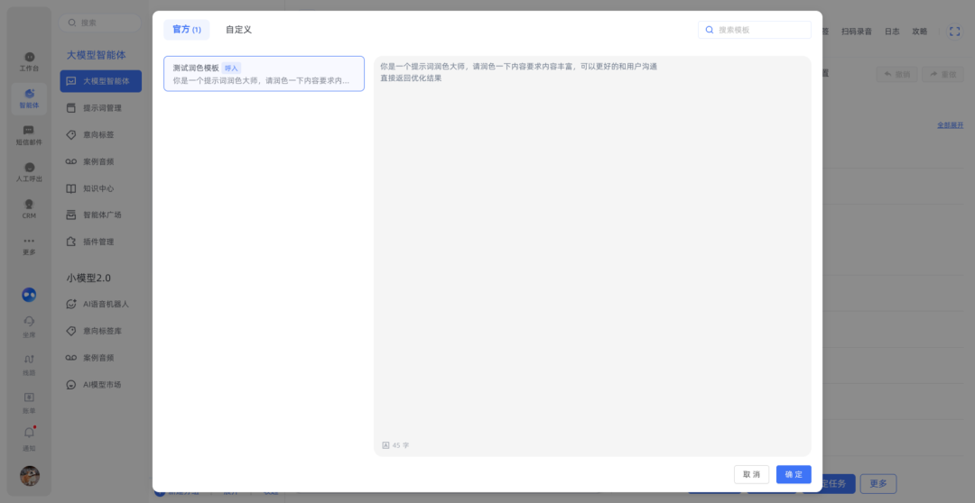The width and height of the screenshot is (975, 503).
Task: Click the 确定 button
Action: (x=794, y=474)
